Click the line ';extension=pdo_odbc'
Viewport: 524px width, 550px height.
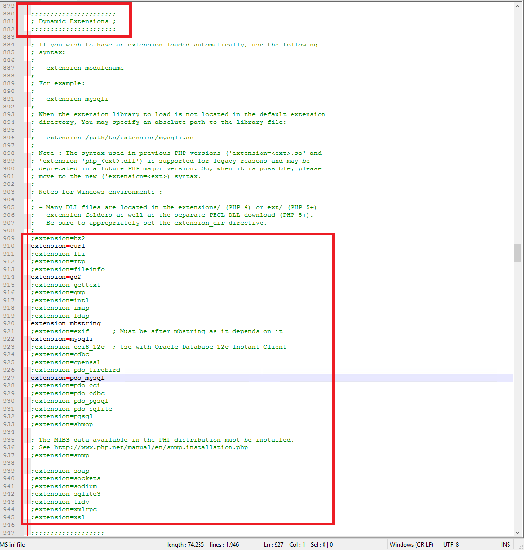(68, 394)
